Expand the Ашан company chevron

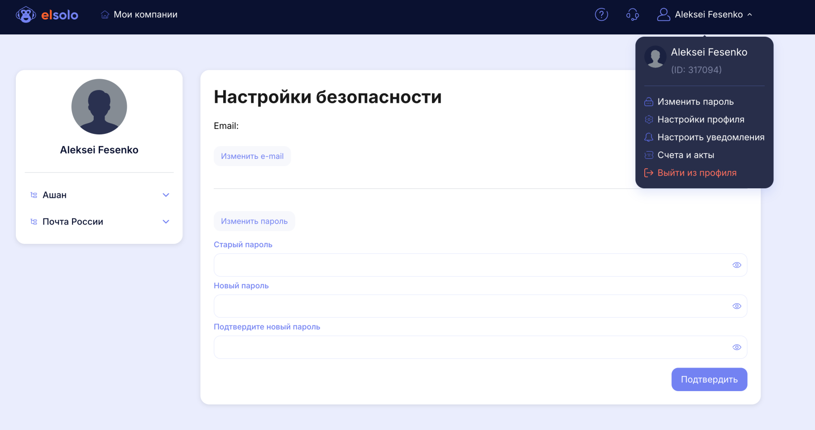point(166,195)
